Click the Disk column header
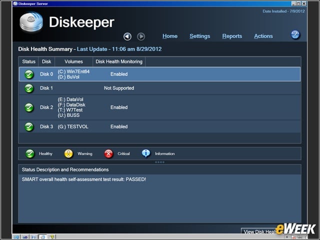 tap(46, 61)
